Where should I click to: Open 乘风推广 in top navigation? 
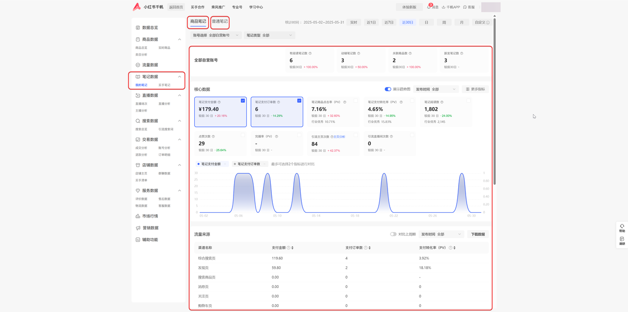(218, 7)
